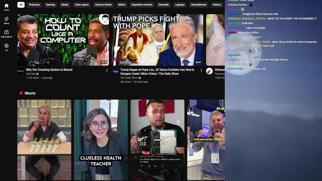Select the Science fiction filter chip
Screen dimensions: 322x181
click(103, 5)
